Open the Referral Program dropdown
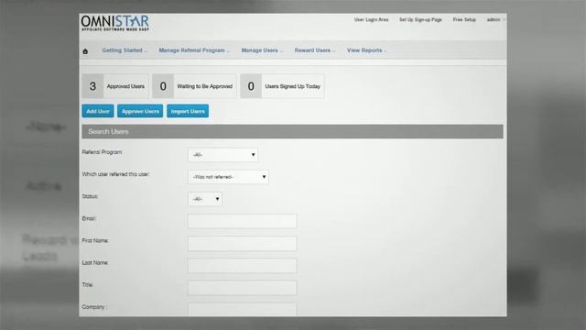 pyautogui.click(x=222, y=155)
